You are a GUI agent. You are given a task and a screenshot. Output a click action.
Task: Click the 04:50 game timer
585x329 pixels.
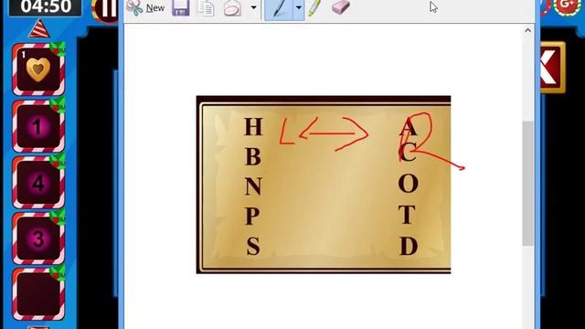pos(46,7)
